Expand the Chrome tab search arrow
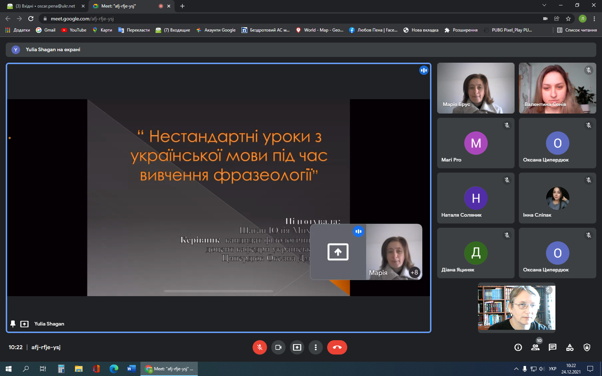The height and width of the screenshot is (376, 602). 544,5
